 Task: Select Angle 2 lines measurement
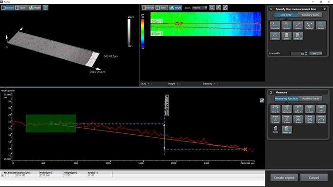[x=287, y=119]
